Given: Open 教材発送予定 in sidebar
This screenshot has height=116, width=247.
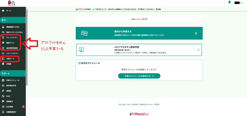Looking at the screenshot, I should coord(11,86).
